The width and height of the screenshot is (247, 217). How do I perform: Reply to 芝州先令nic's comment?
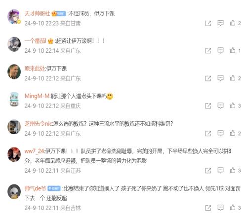click(x=220, y=133)
